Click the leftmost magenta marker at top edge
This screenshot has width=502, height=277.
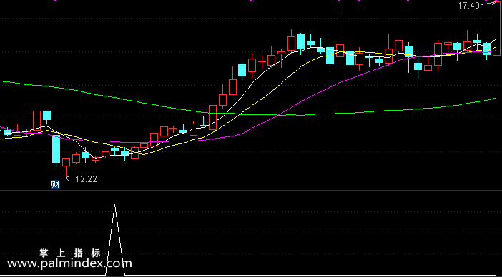[55, 1]
